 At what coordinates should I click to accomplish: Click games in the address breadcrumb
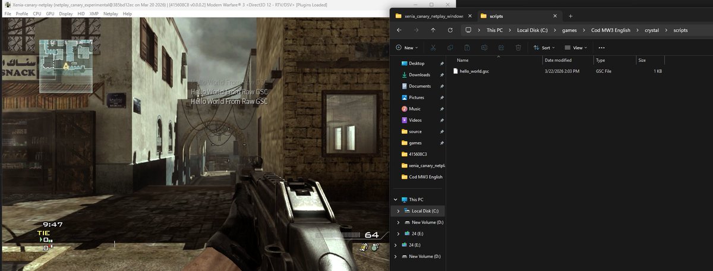[x=569, y=30]
